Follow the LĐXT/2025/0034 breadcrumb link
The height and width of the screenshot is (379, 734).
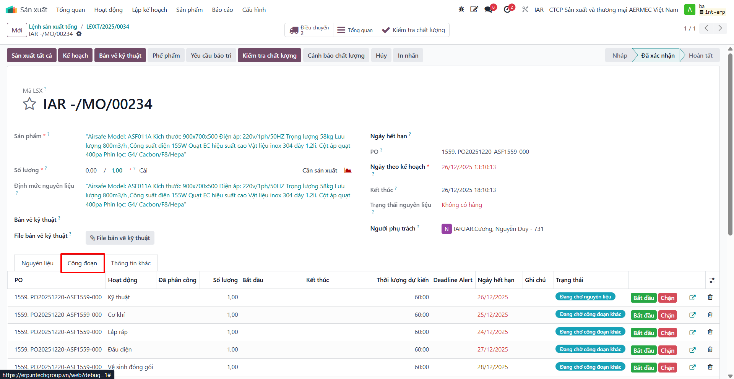pyautogui.click(x=108, y=26)
